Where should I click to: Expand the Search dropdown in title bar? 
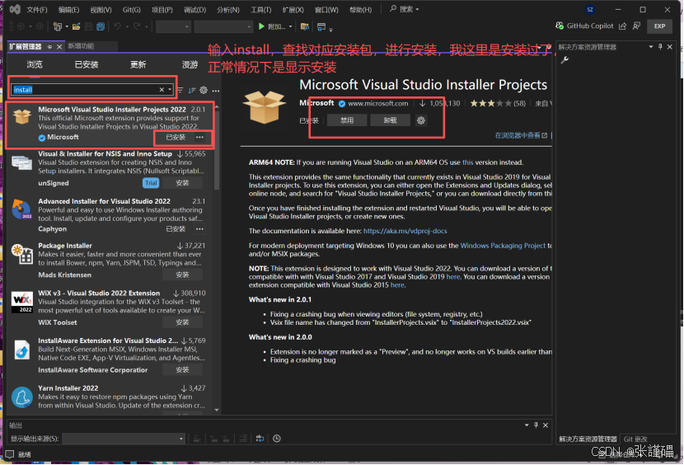pos(418,9)
